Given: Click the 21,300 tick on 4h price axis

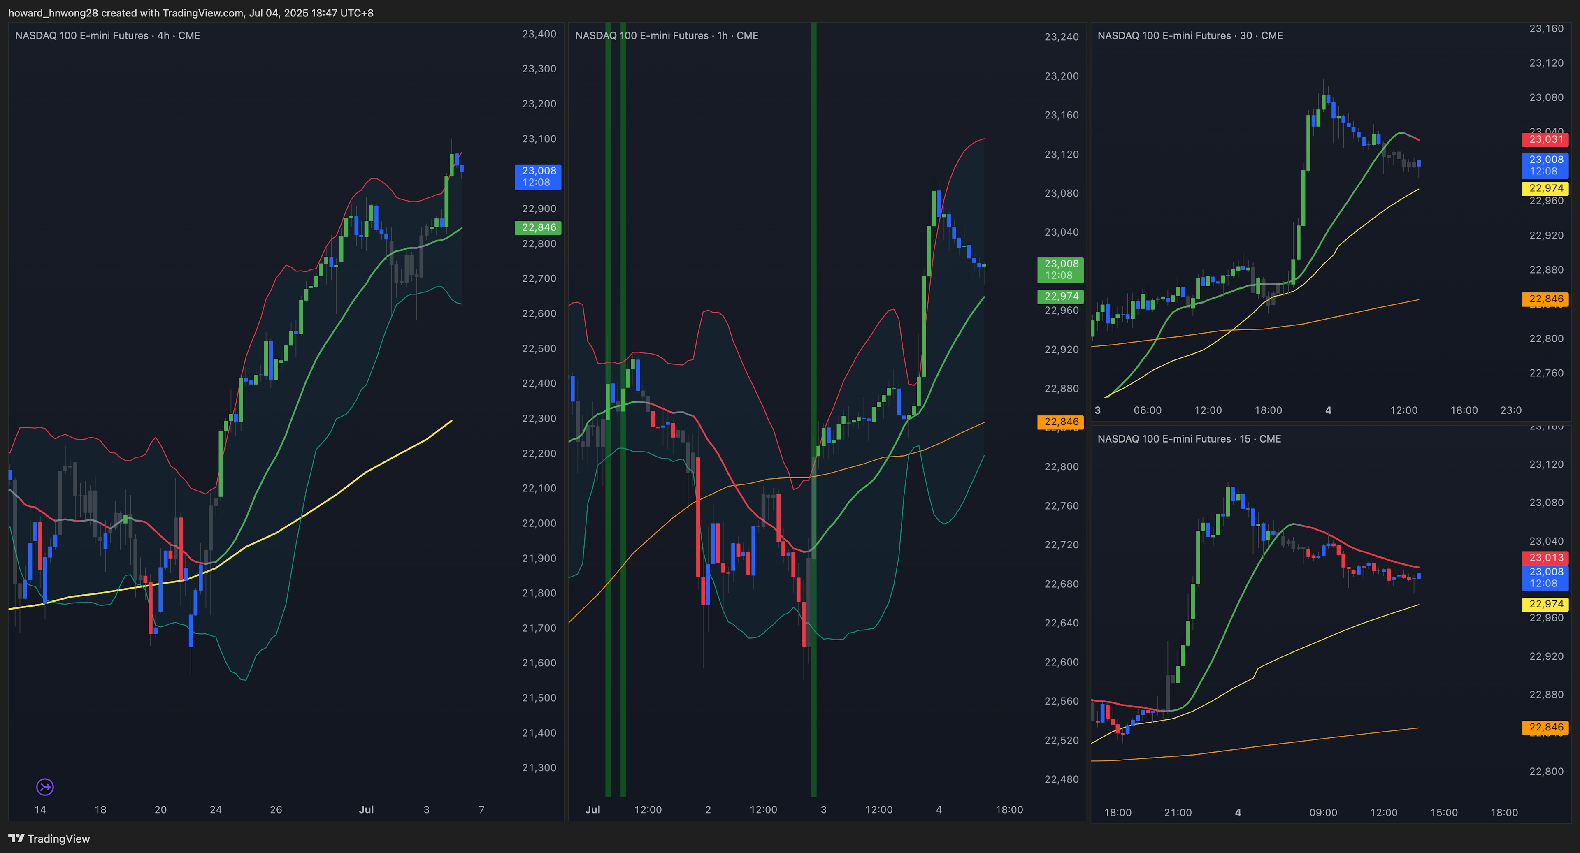Looking at the screenshot, I should (x=539, y=768).
